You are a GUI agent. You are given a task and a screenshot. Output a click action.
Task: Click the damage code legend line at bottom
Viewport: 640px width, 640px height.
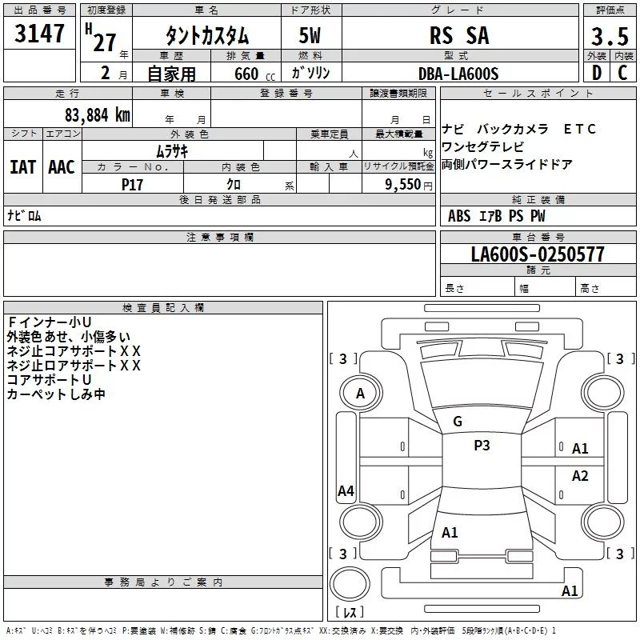point(282,631)
